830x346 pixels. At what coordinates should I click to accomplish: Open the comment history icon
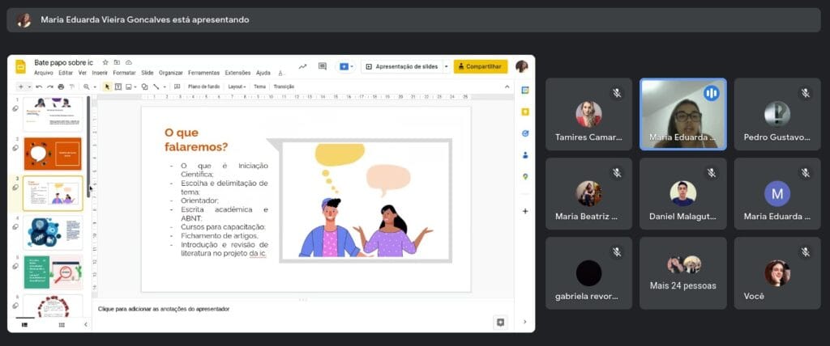322,66
